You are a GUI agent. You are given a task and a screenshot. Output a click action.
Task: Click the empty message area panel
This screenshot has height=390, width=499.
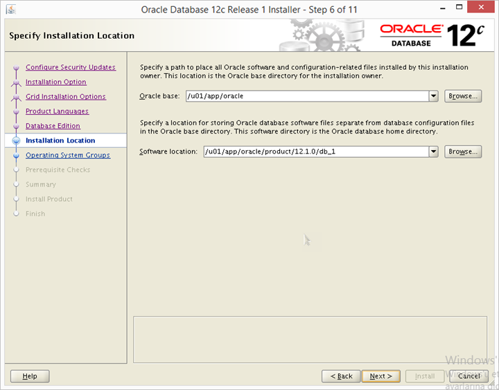(310, 340)
